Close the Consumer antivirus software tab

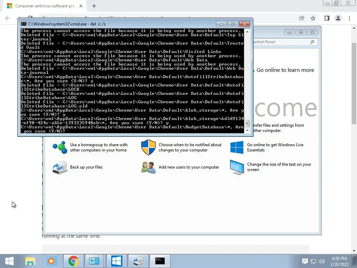[x=81, y=6]
